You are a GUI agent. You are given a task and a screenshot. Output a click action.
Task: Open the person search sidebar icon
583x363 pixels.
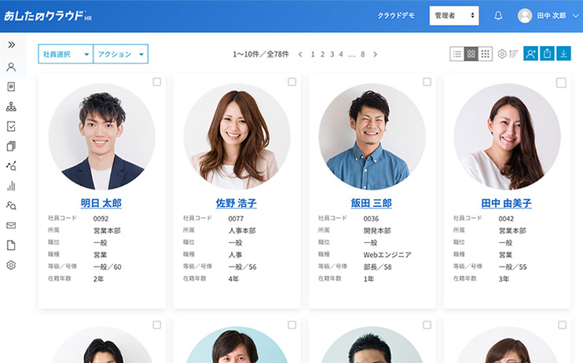point(11,205)
